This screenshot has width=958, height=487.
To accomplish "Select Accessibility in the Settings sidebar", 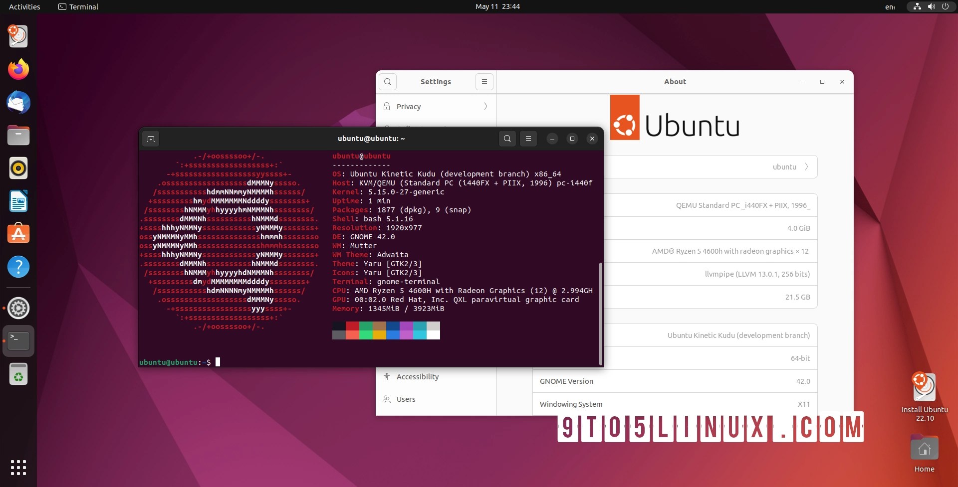I will (x=418, y=376).
